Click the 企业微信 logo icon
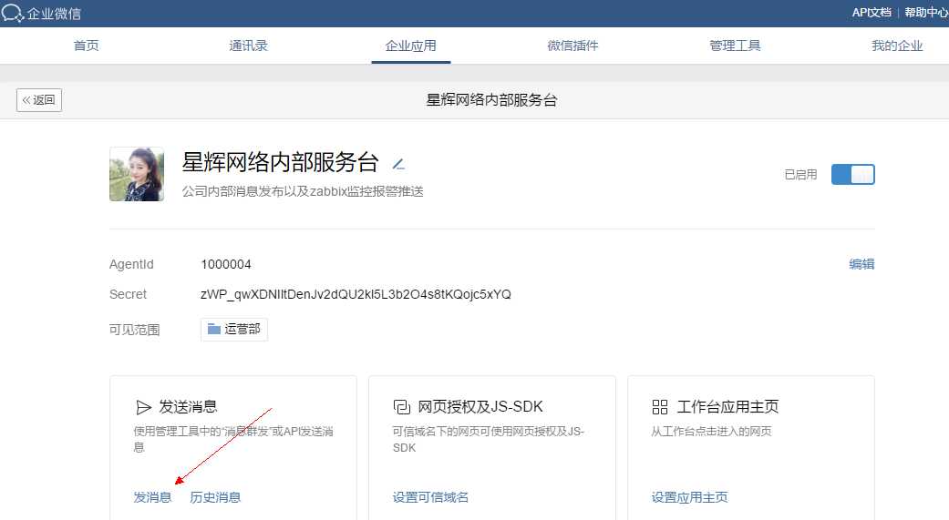Image resolution: width=949 pixels, height=520 pixels. click(12, 13)
